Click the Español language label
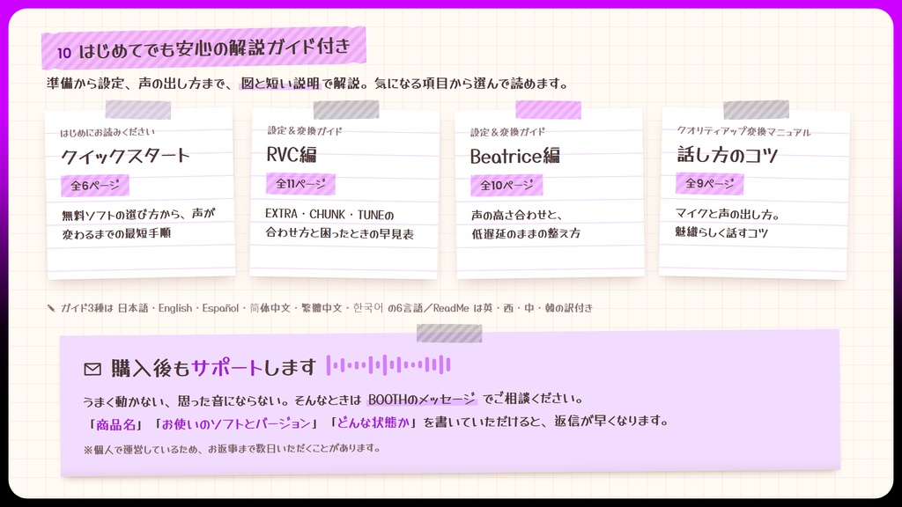The width and height of the screenshot is (902, 507). (220, 308)
